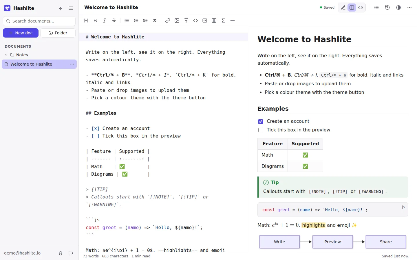The width and height of the screenshot is (417, 260).
Task: Click the '## Examples' line in the editor
Action: click(x=101, y=113)
